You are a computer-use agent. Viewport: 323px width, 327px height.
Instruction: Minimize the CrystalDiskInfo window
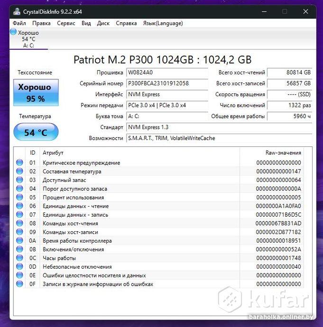[x=264, y=11]
